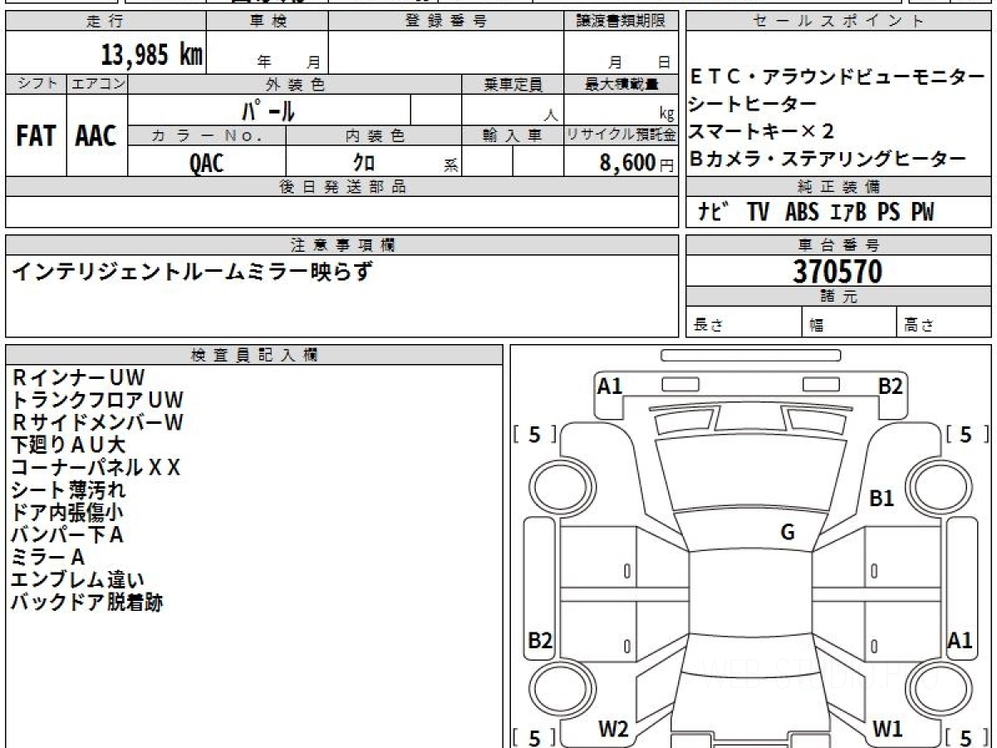Click the インテリジェントルームミラー映らず note
The width and height of the screenshot is (997, 748).
click(192, 271)
